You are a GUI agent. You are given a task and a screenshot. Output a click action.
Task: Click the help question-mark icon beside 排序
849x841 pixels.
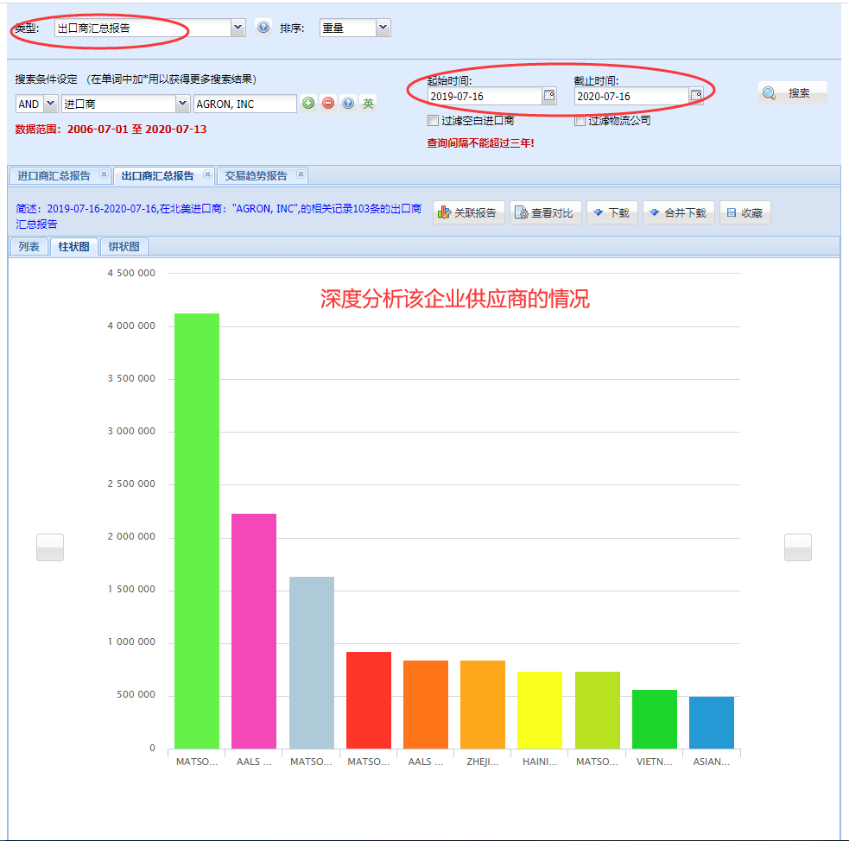click(x=263, y=27)
